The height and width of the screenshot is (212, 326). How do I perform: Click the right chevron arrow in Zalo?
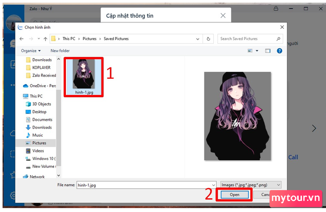tap(314, 129)
